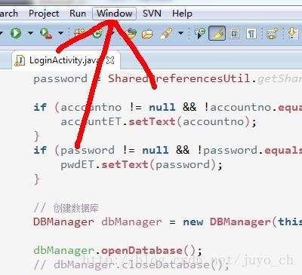Click 'SharedPreferencesUtil' in the password line
The width and height of the screenshot is (302, 275).
tap(179, 78)
